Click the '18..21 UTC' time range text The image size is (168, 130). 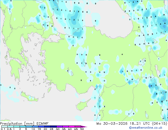[140, 124]
